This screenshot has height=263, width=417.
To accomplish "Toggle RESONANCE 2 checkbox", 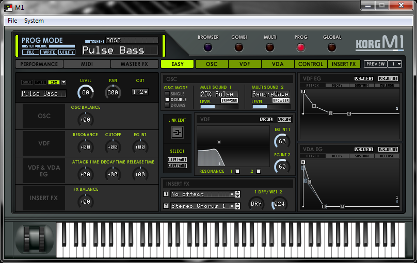I will tap(259, 171).
